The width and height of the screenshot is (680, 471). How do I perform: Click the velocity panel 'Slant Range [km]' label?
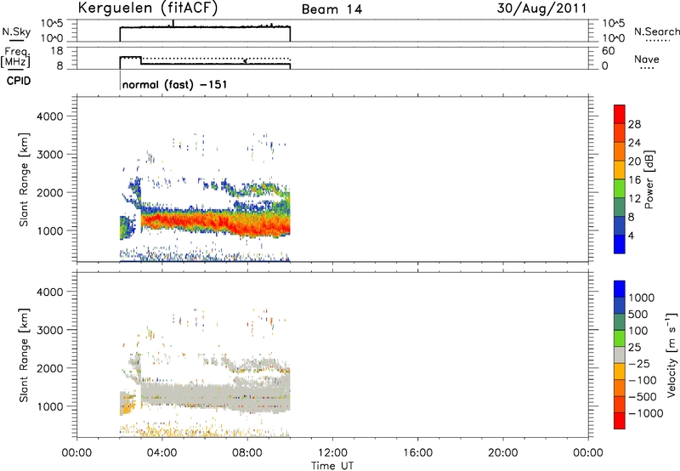point(24,355)
